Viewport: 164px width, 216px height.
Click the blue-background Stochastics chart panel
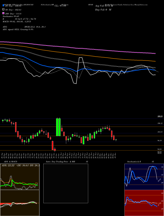tap(144, 177)
